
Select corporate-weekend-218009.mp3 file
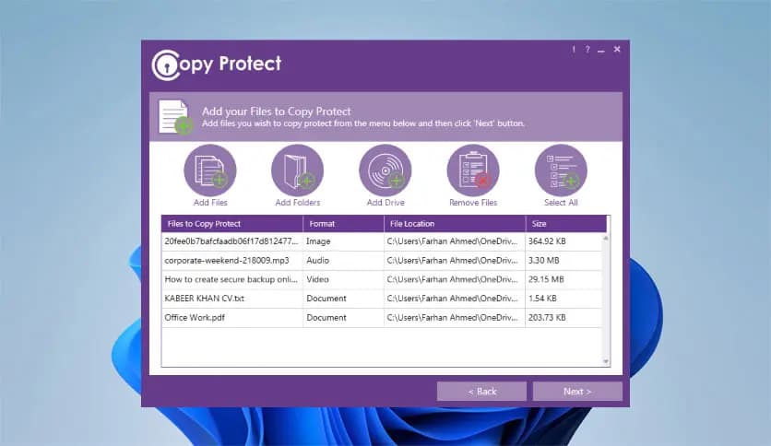(x=382, y=261)
